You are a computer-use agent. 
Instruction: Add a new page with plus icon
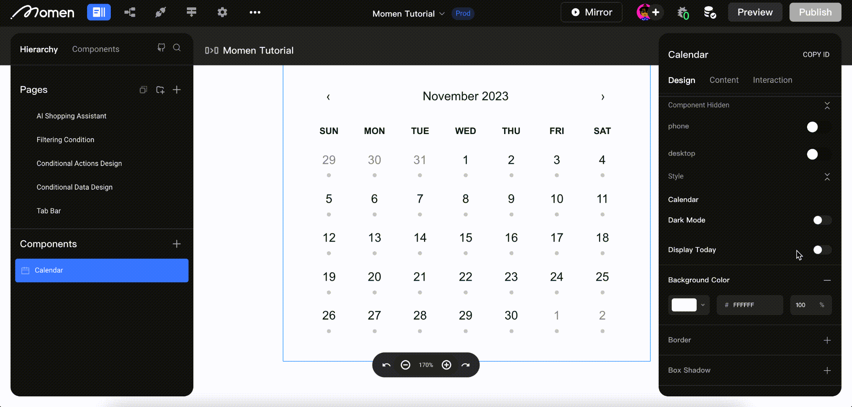click(177, 89)
